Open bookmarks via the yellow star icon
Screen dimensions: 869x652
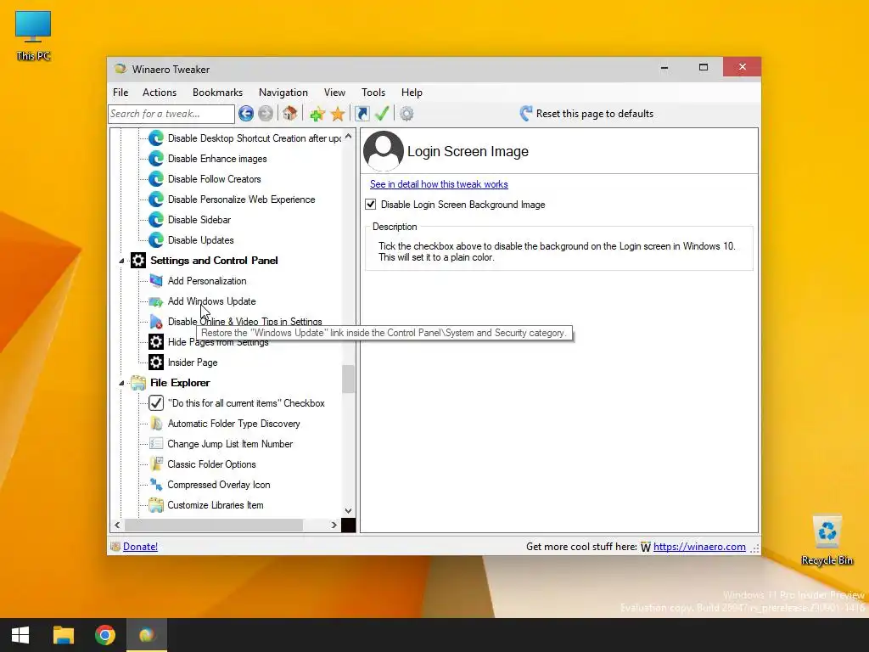(338, 114)
